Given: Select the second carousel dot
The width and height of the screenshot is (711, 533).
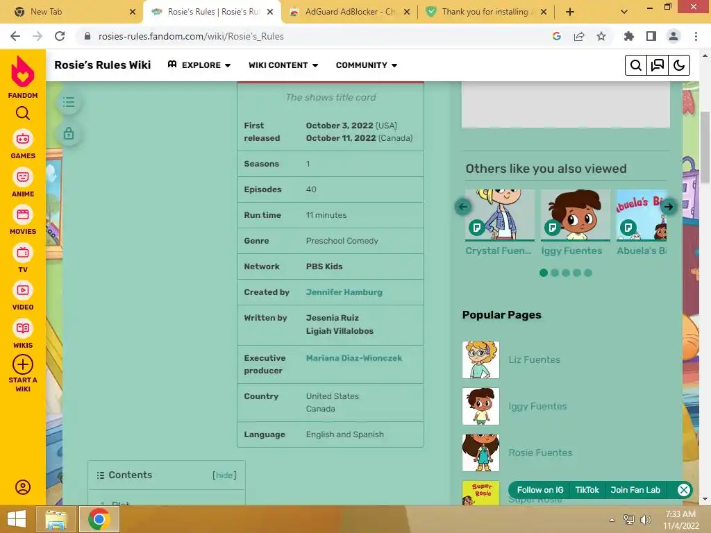Looking at the screenshot, I should pyautogui.click(x=555, y=273).
